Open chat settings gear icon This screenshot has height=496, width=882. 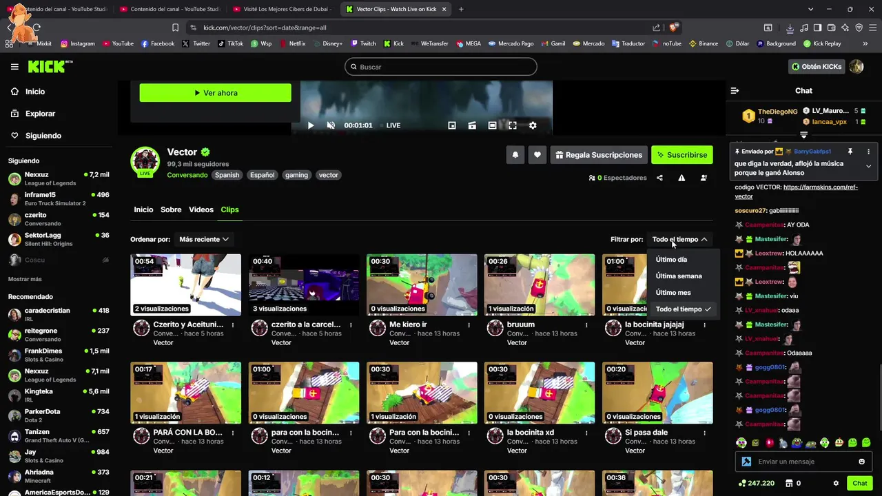click(x=836, y=484)
